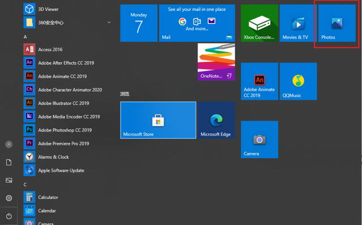Image resolution: width=362 pixels, height=225 pixels.
Task: Click the Power button in Start sidebar
Action: (9, 216)
